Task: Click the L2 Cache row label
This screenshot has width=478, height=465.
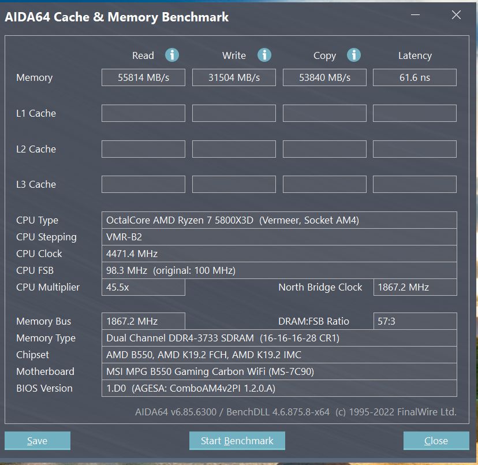Action: click(36, 149)
